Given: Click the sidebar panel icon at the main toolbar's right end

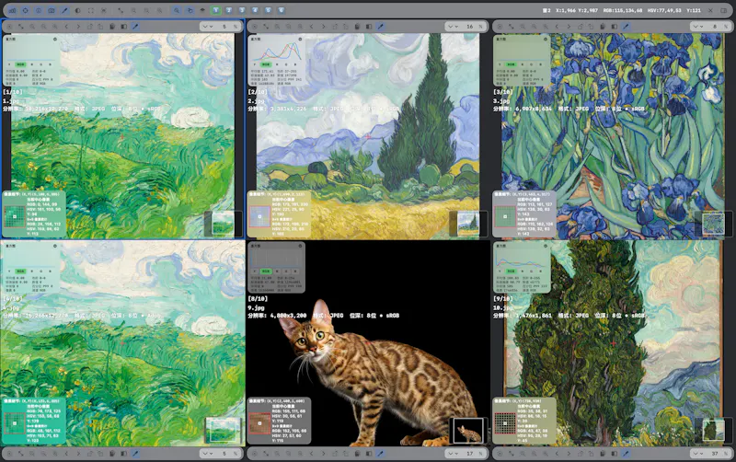Looking at the screenshot, I should (724, 10).
